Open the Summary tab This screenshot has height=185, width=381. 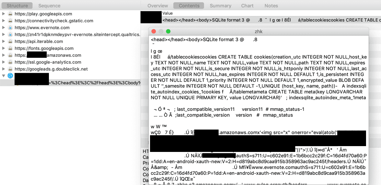pos(220,5)
